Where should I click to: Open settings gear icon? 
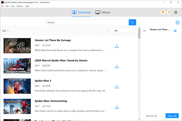[x=176, y=12]
